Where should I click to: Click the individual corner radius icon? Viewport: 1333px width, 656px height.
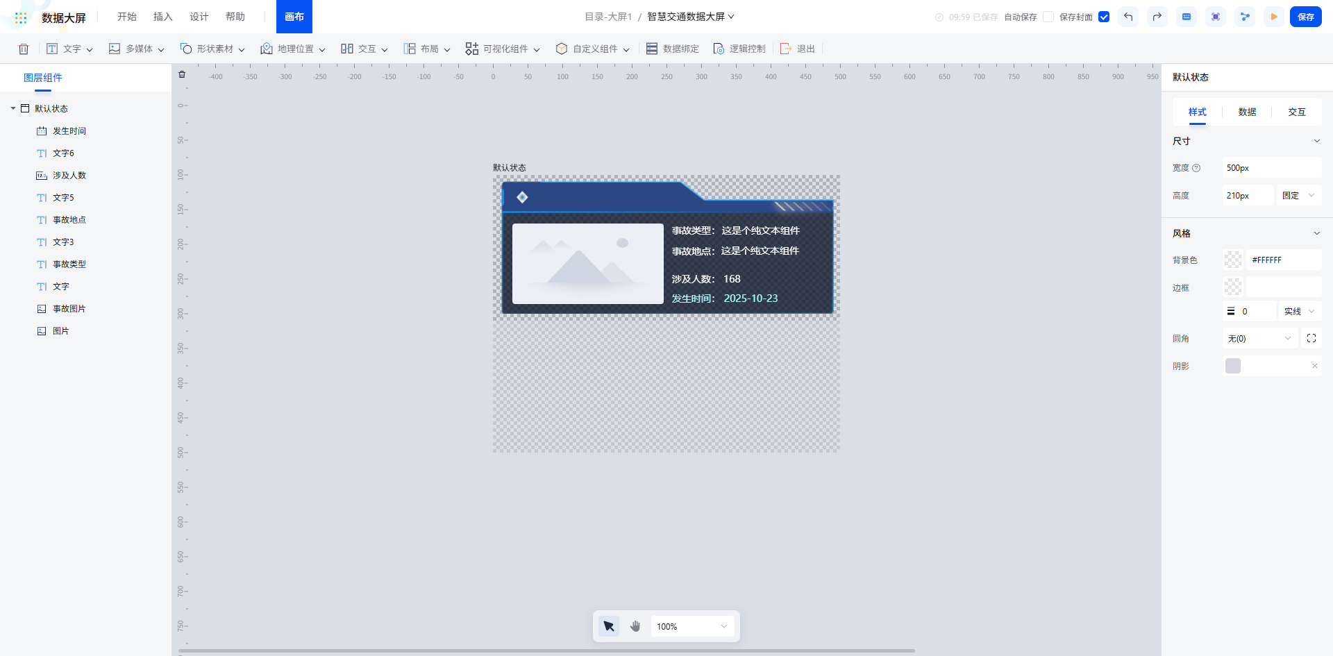(x=1311, y=338)
